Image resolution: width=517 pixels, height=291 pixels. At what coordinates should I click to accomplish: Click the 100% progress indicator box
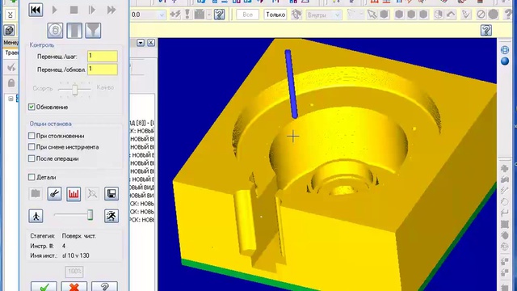click(x=74, y=272)
